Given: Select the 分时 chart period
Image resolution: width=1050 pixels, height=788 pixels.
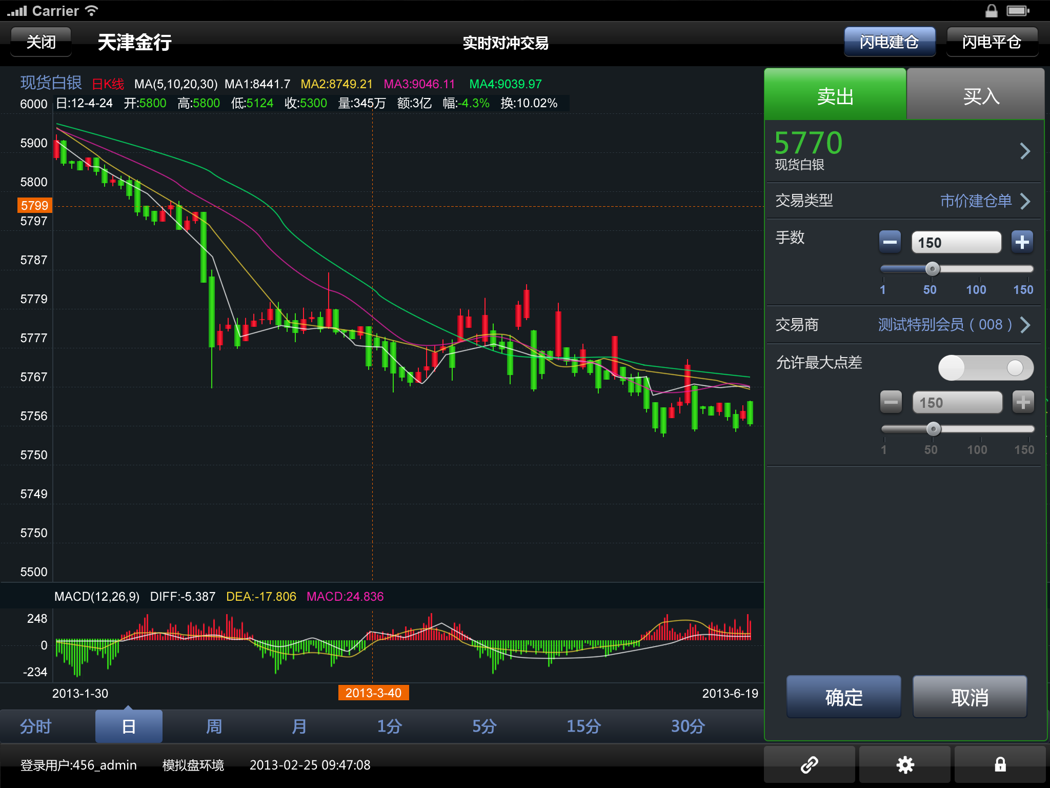Looking at the screenshot, I should click(x=36, y=726).
